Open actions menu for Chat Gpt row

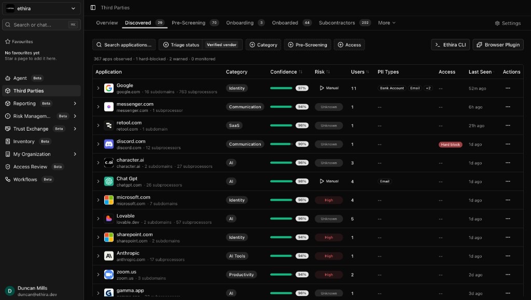508,181
